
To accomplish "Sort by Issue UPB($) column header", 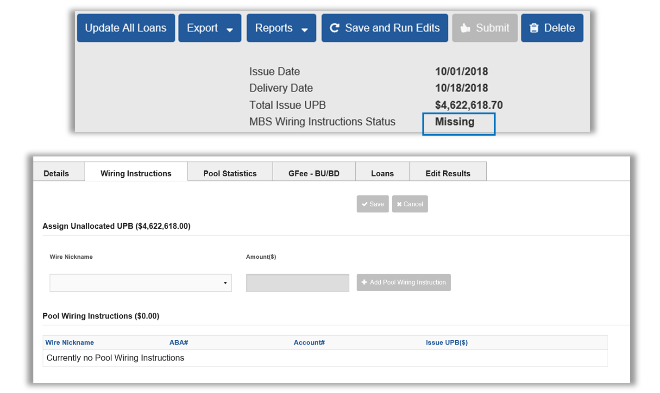I will click(x=447, y=343).
